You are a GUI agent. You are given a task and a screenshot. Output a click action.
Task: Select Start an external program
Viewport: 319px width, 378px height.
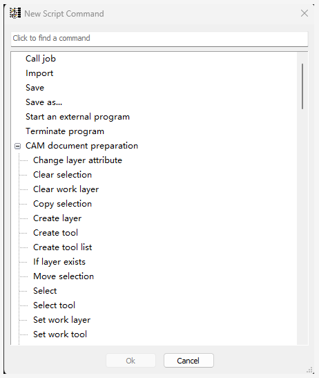(x=77, y=117)
